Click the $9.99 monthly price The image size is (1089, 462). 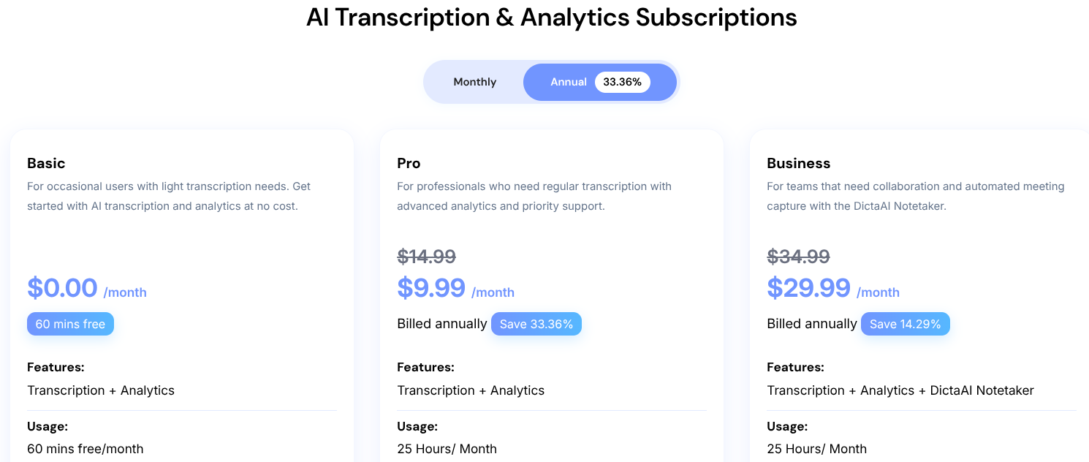coord(431,288)
